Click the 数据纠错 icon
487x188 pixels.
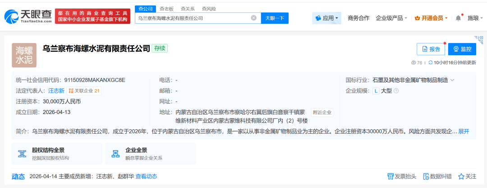click(426, 177)
